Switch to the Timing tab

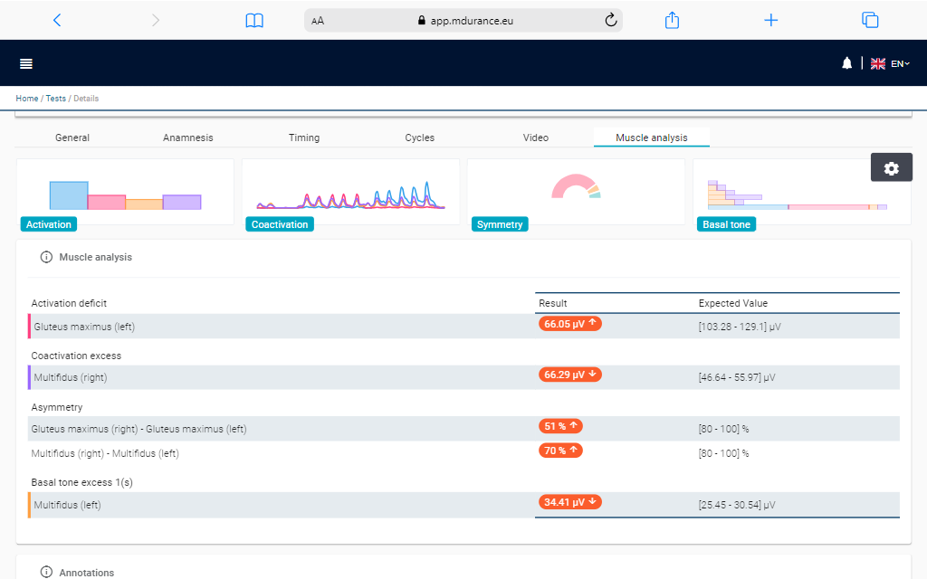tap(304, 138)
